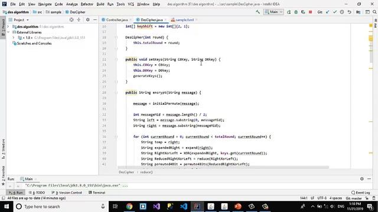Click the Rerun Main icon
The width and height of the screenshot is (378, 212).
[289, 12]
